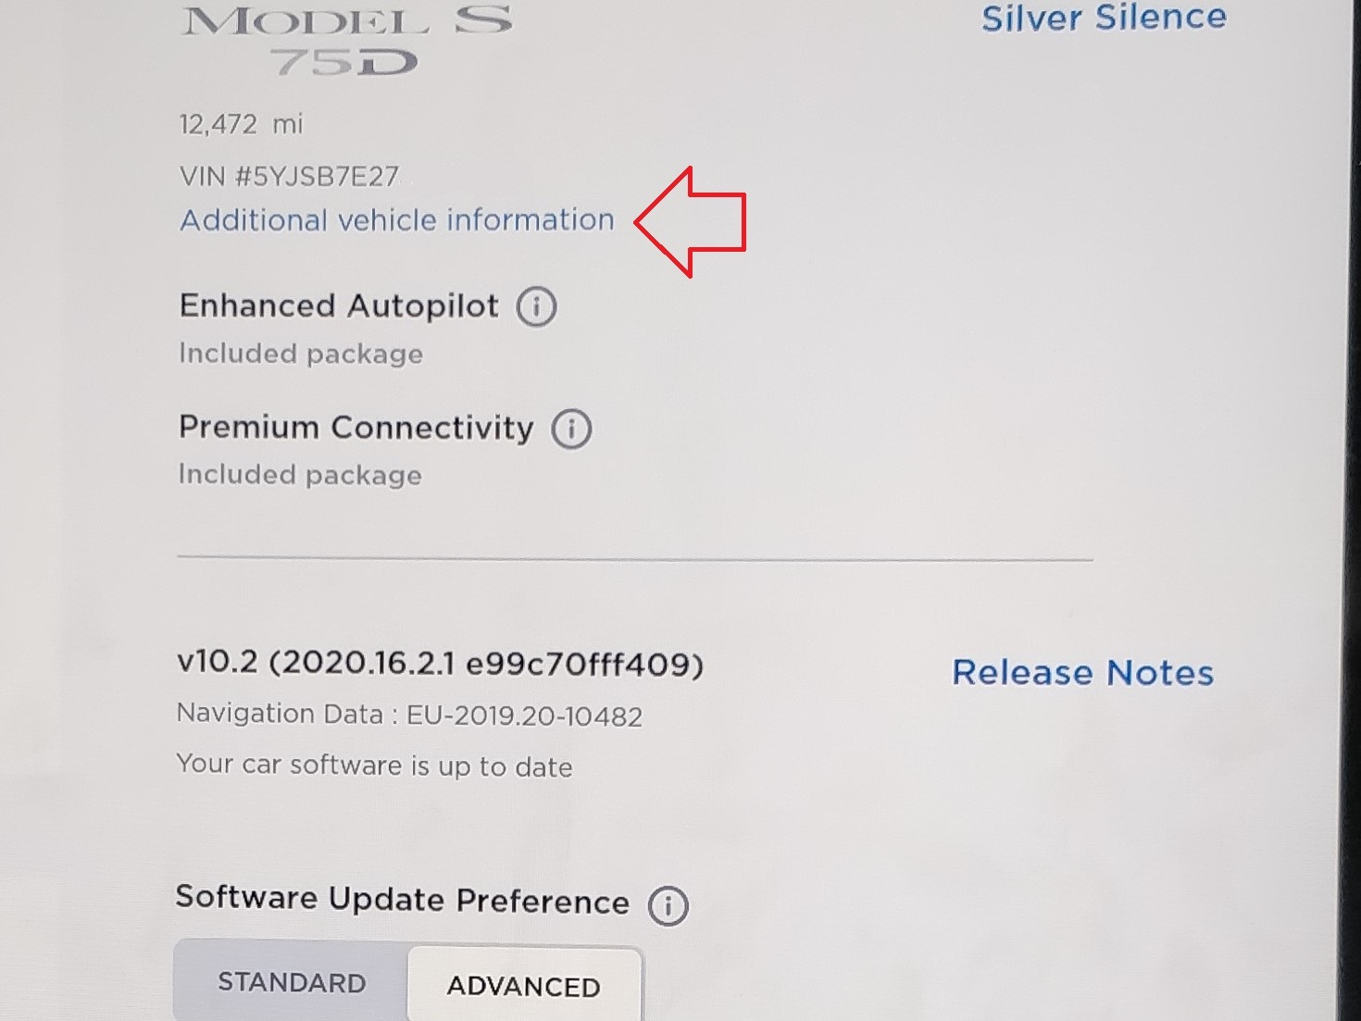Select the VIN number text

(x=289, y=176)
